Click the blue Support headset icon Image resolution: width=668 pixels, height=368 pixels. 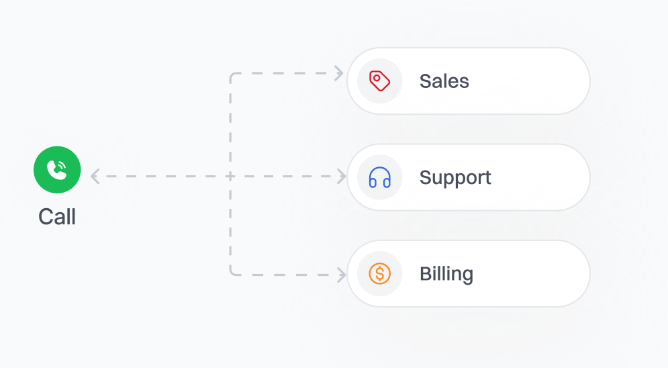[379, 177]
